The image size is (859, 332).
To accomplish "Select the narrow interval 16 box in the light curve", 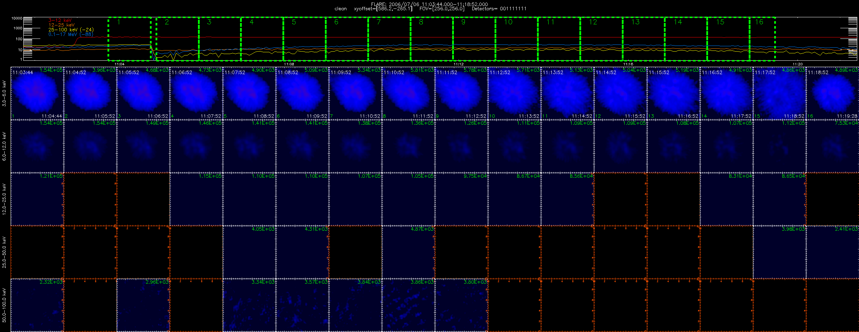I will [762, 39].
